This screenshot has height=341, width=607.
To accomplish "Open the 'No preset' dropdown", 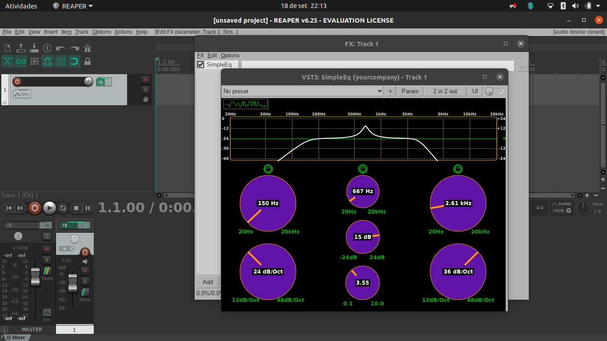I will (302, 91).
